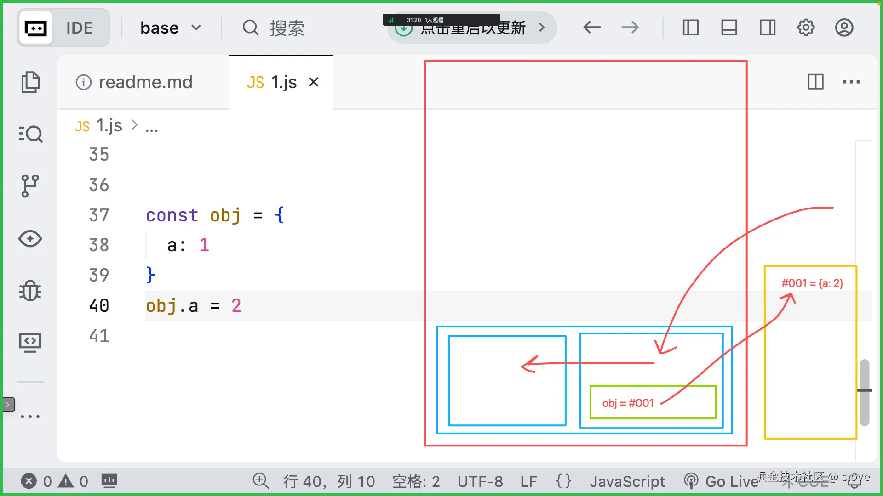Image resolution: width=883 pixels, height=496 pixels.
Task: Close the 1.js tab
Action: pos(314,82)
